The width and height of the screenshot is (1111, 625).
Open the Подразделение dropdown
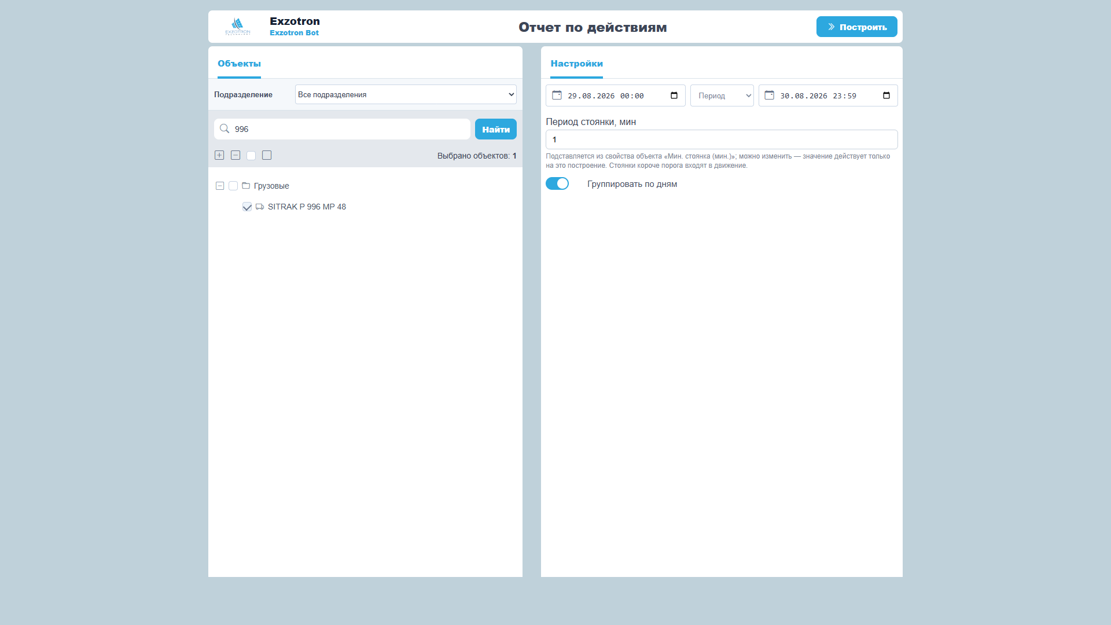click(x=406, y=94)
